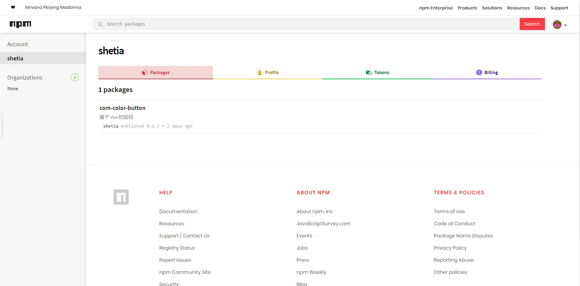Add a new organization with plus icon

[75, 77]
